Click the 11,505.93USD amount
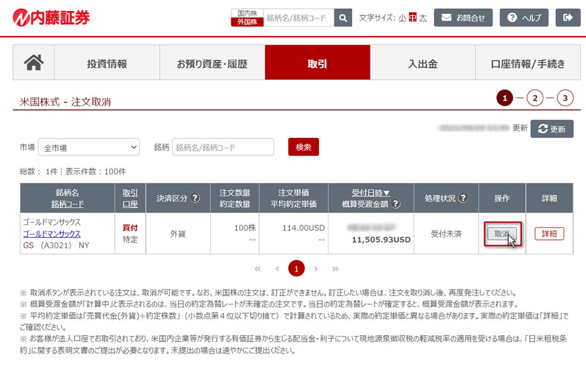 click(381, 240)
